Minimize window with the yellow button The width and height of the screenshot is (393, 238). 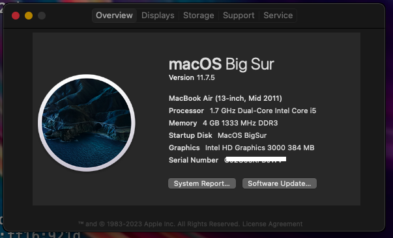tap(29, 16)
